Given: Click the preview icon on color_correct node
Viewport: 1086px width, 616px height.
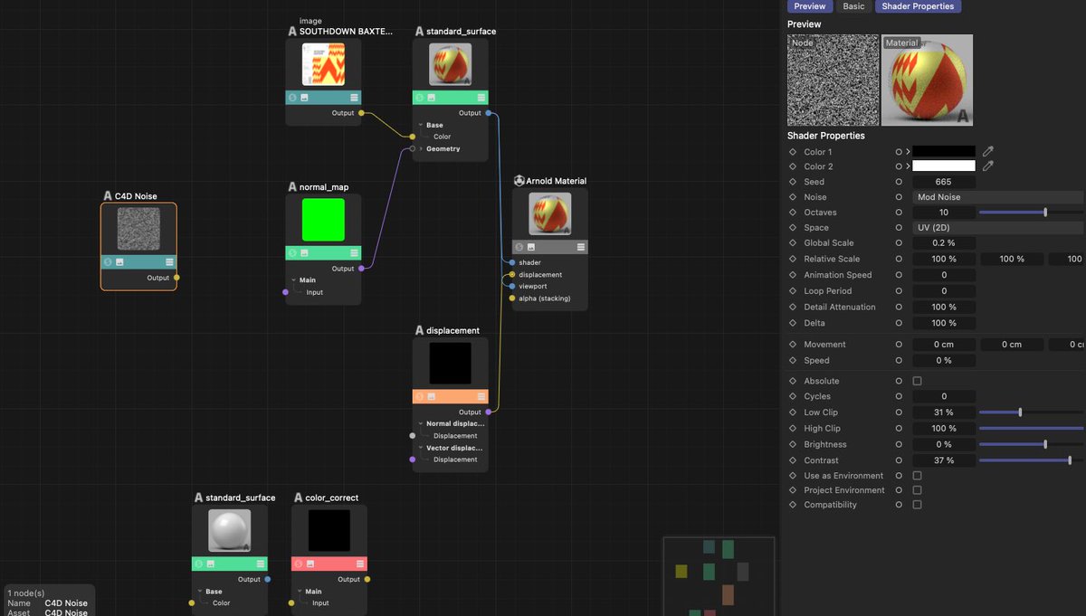Looking at the screenshot, I should pyautogui.click(x=311, y=564).
